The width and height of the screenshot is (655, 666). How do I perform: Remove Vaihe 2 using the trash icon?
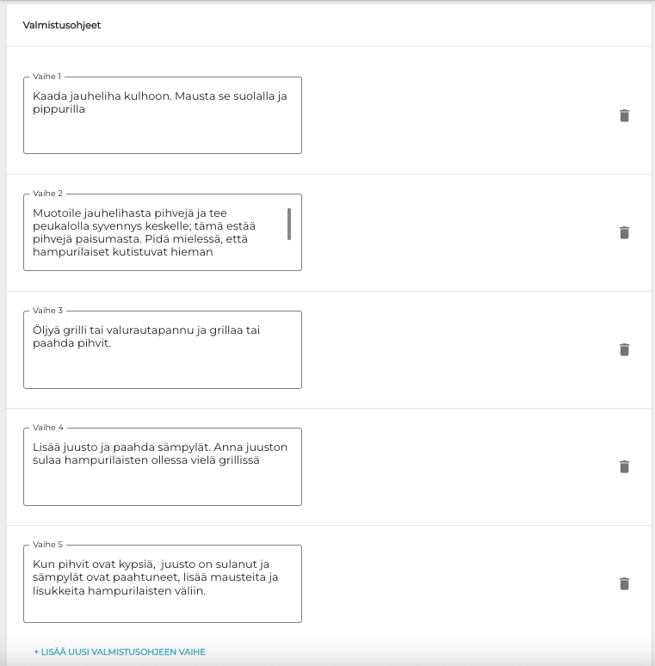(x=625, y=232)
